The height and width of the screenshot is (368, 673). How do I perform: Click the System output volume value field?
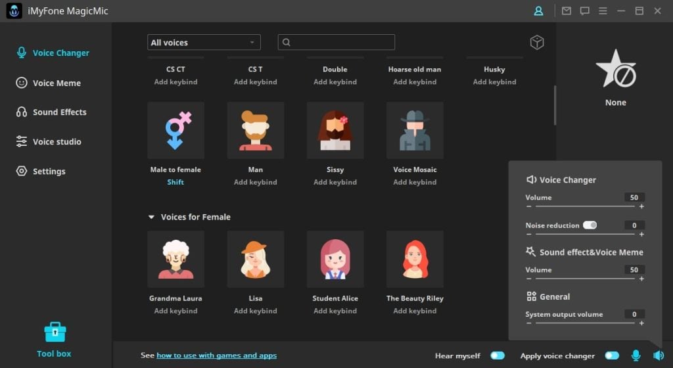634,314
